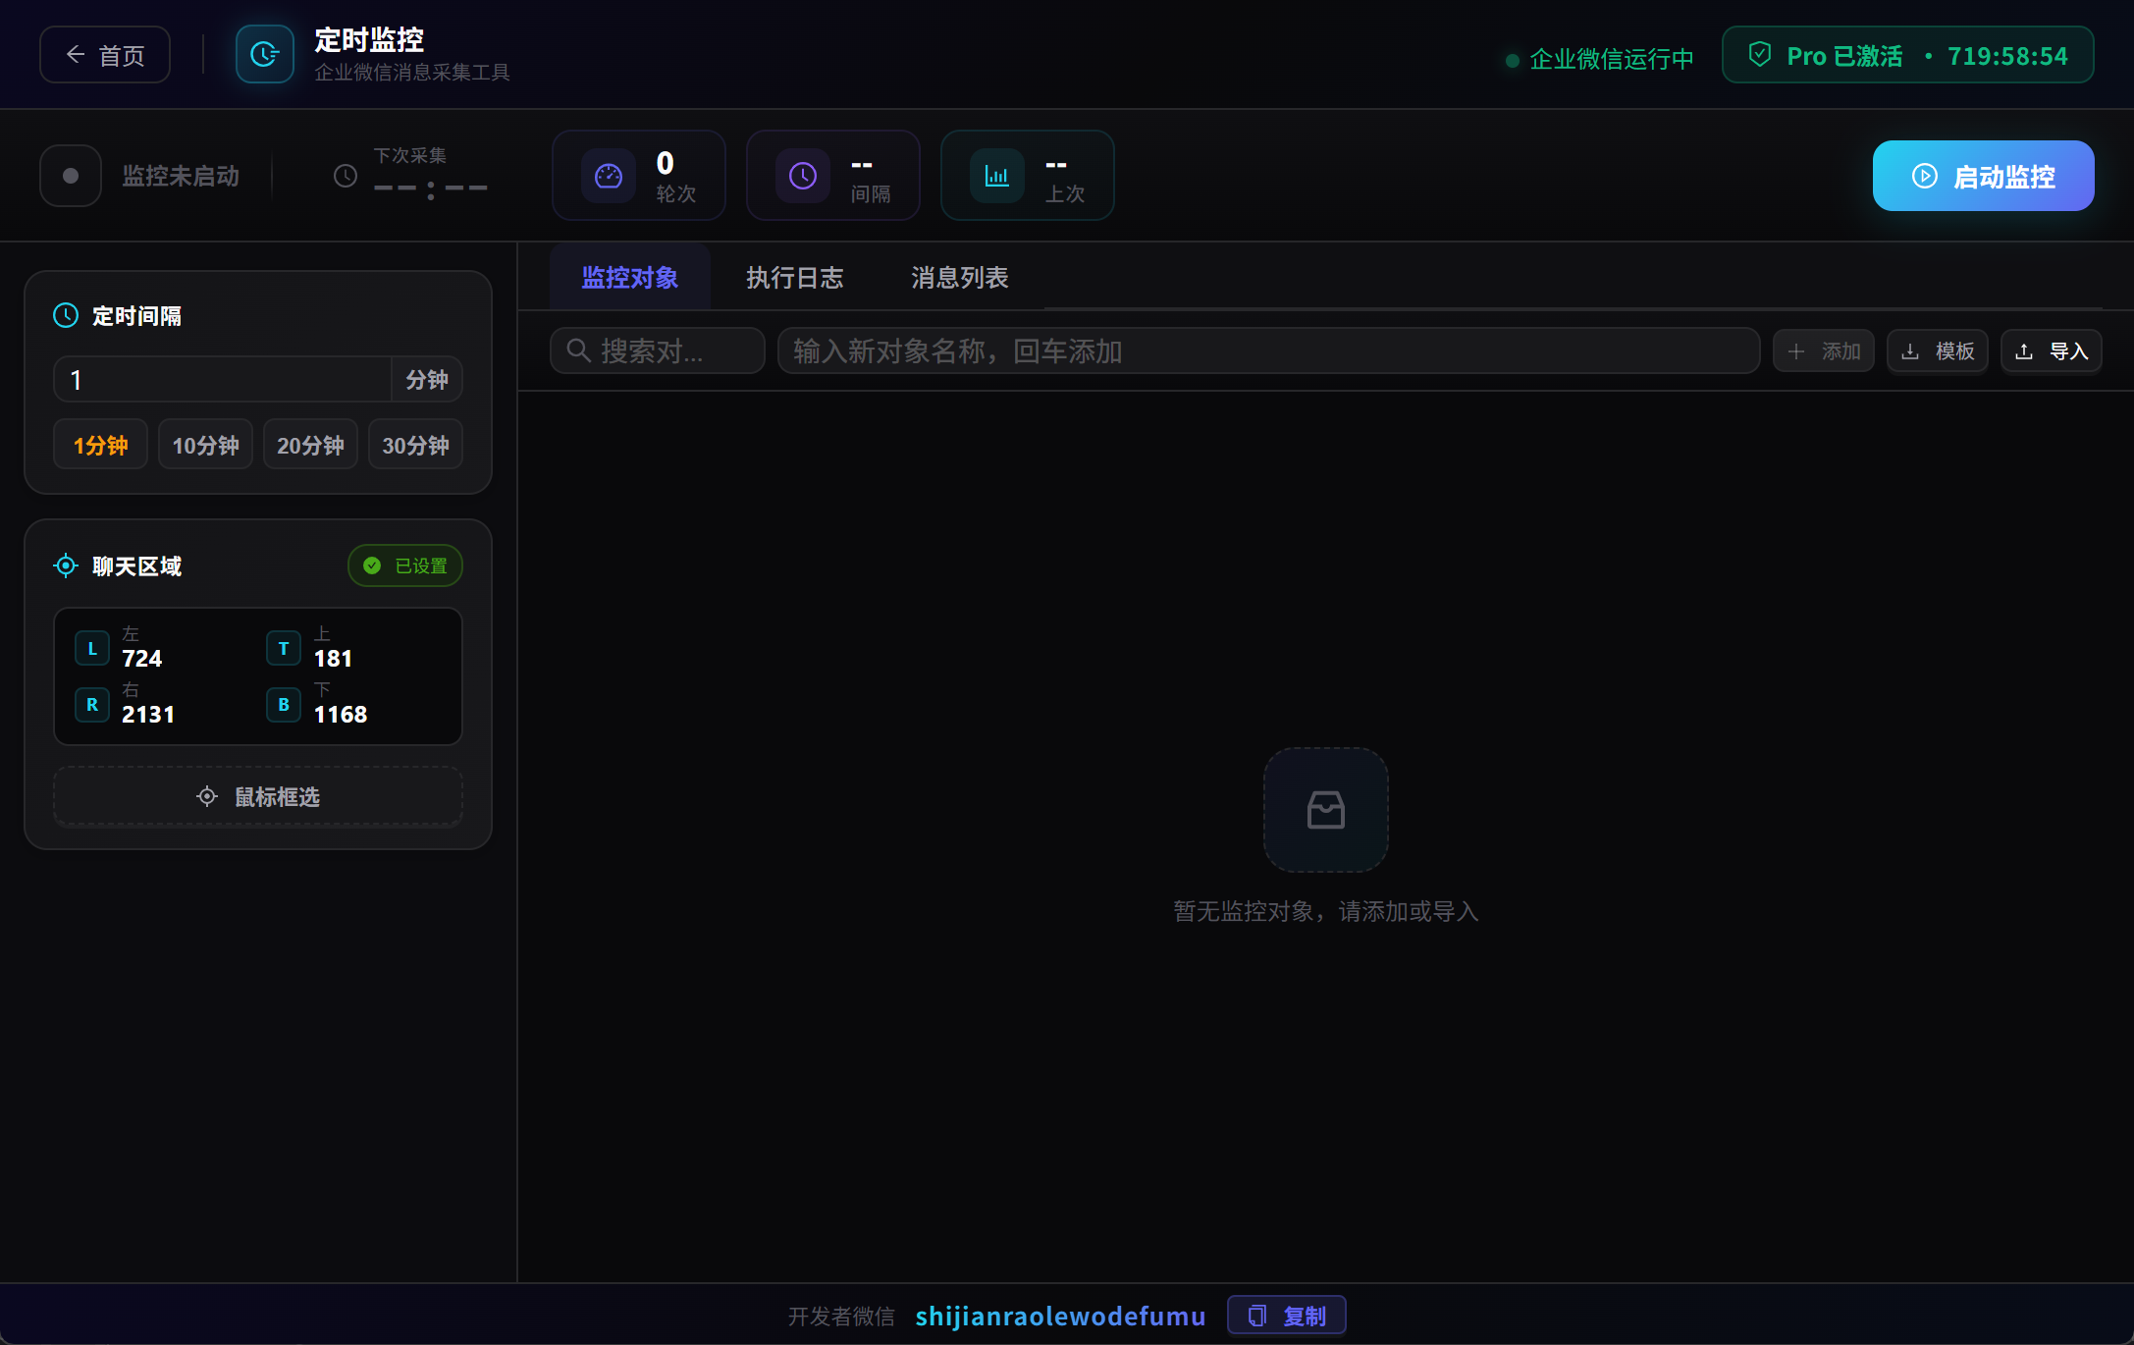Viewport: 2134px width, 1345px height.
Task: Open the 消息列表 tab
Action: 960,278
